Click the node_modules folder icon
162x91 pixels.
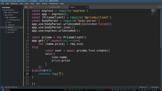6,12
